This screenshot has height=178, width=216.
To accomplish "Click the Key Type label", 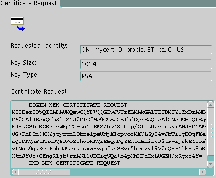I will point(25,75).
